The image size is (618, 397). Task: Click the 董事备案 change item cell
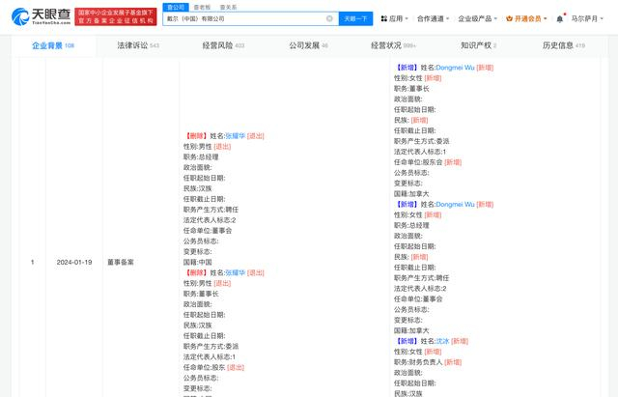coord(121,262)
